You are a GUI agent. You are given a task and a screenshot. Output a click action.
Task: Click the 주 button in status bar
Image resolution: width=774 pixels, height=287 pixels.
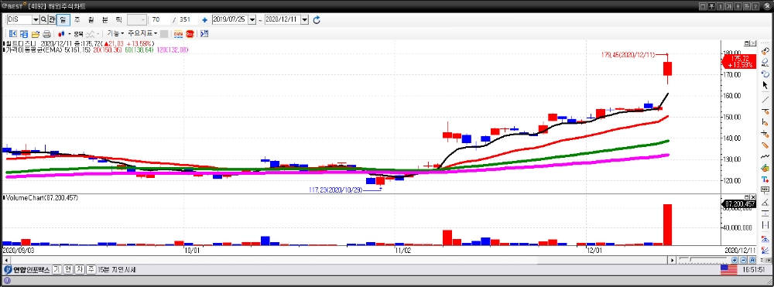pos(91,270)
